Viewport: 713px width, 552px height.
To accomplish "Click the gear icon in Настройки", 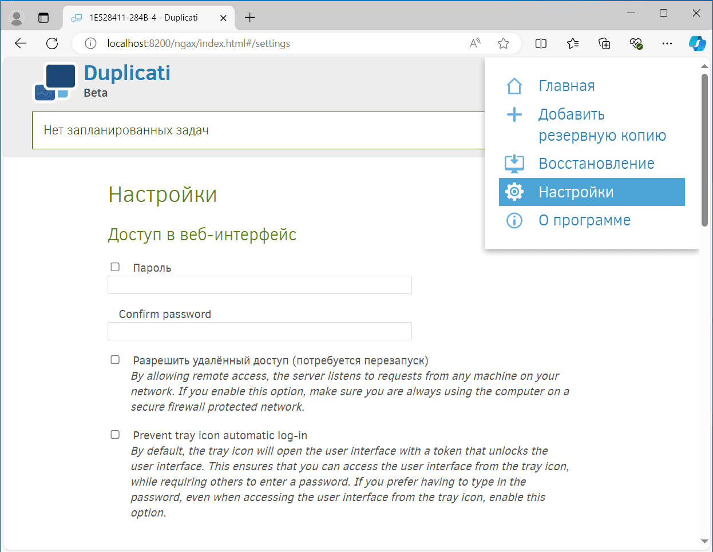I will (x=514, y=192).
